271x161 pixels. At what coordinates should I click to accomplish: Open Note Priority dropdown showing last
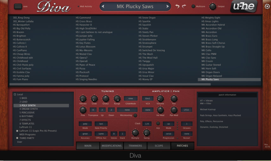101,124
